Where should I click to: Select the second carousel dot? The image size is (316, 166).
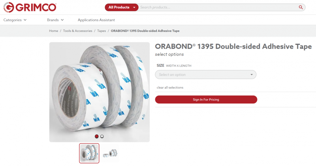pos(102,136)
